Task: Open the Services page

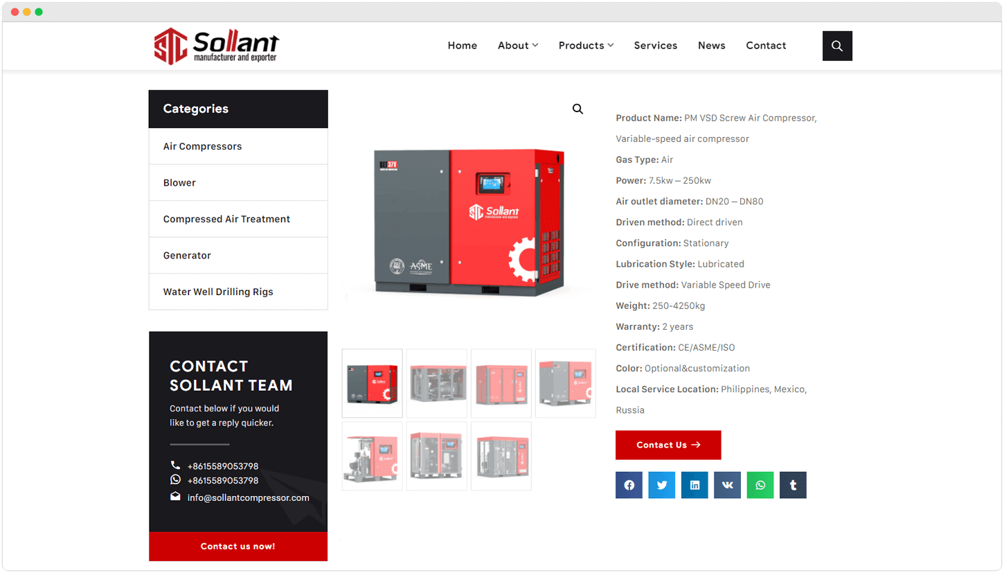Action: coord(656,46)
